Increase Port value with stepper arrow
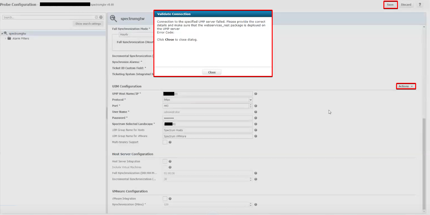430x215 pixels. [251, 105]
